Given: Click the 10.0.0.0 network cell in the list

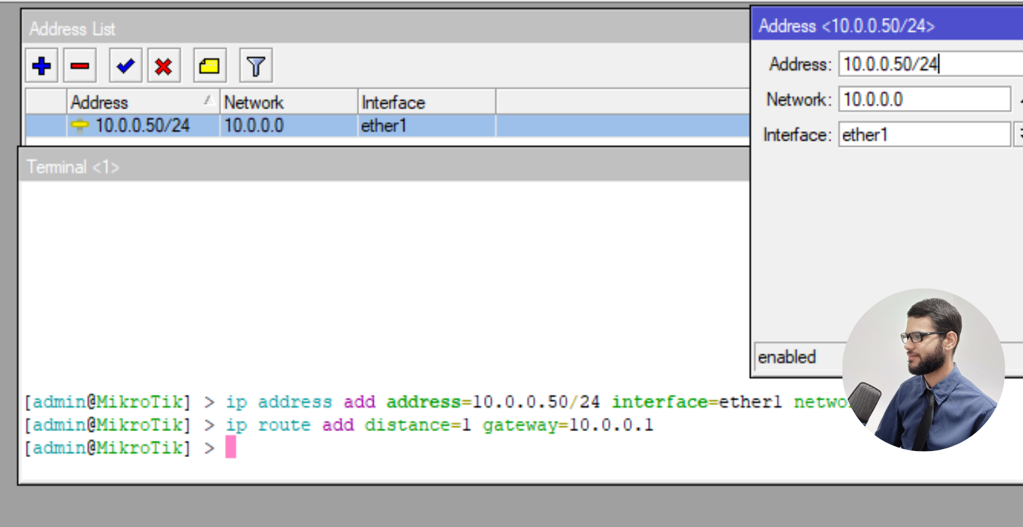Looking at the screenshot, I should point(254,125).
